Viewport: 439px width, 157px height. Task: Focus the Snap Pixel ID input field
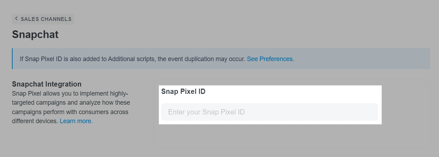pos(270,112)
